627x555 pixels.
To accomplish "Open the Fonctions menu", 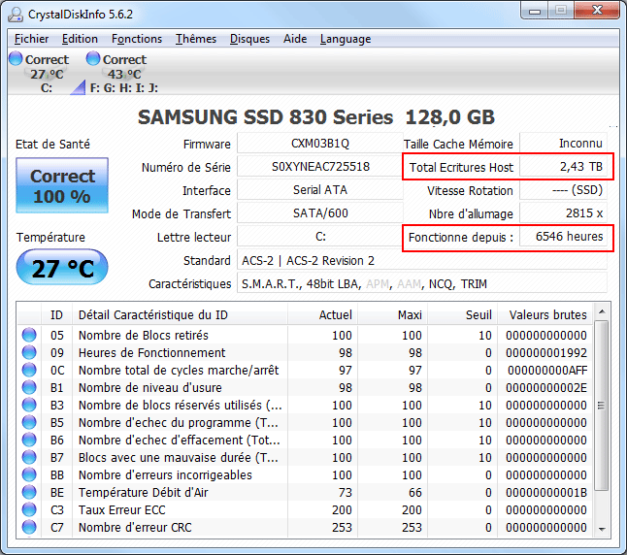I will pos(136,39).
